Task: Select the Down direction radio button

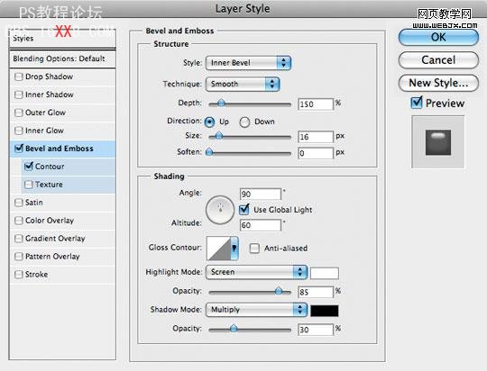Action: pos(244,122)
